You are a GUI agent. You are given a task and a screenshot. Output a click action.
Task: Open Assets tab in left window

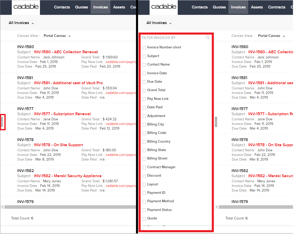[x=119, y=7]
